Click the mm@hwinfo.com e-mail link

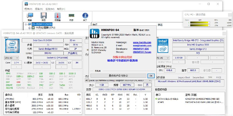[142, 46]
